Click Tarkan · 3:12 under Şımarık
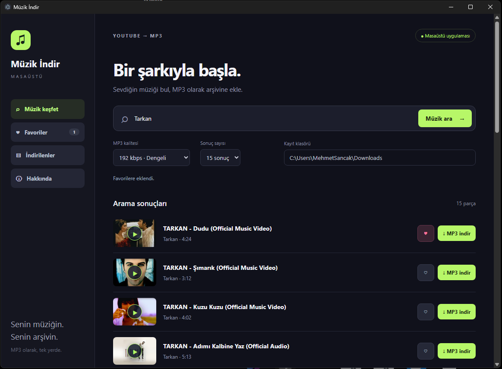 (177, 278)
